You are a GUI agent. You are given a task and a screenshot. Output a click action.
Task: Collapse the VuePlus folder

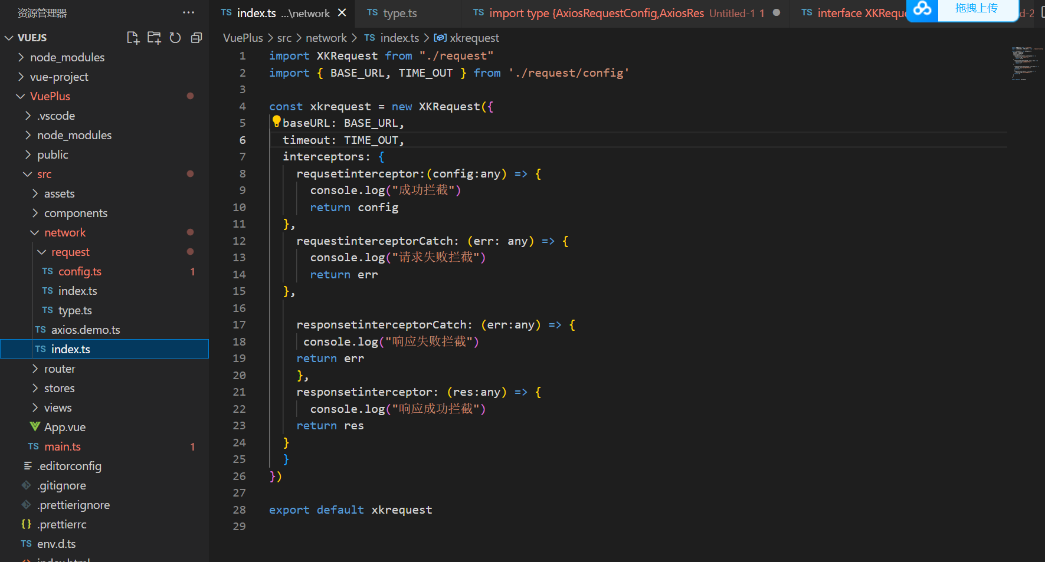coord(50,96)
